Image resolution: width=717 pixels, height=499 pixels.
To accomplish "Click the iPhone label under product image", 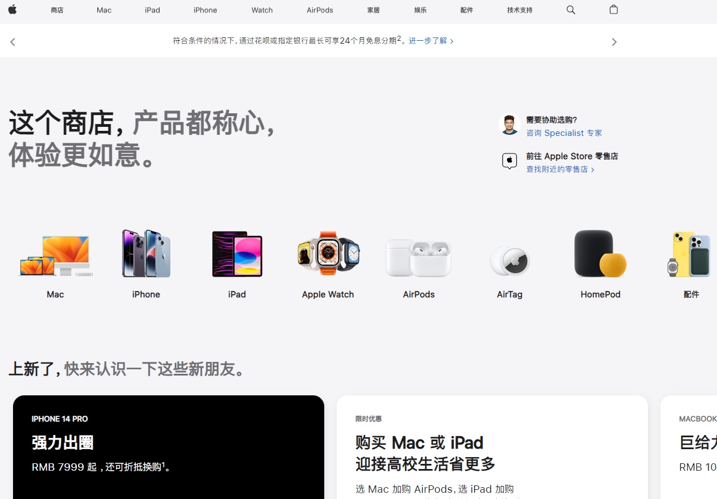I will click(x=146, y=295).
